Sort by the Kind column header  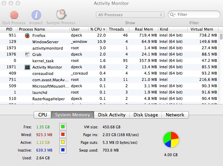(173, 29)
